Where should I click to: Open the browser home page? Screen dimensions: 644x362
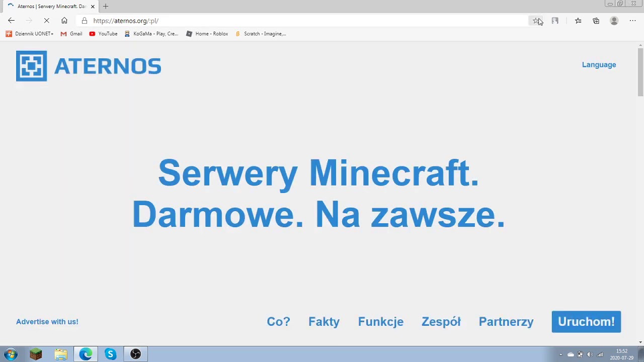[64, 21]
